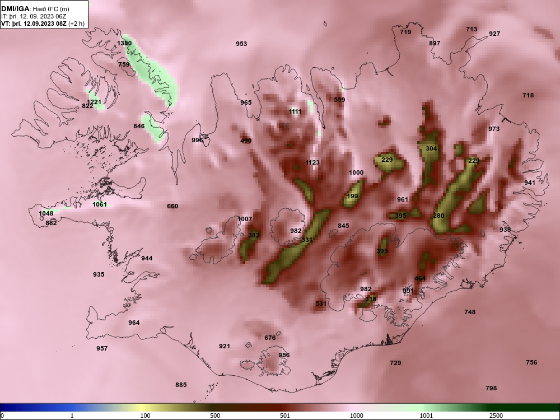Click the map value '1221'
The height and width of the screenshot is (420, 560).
(x=94, y=102)
